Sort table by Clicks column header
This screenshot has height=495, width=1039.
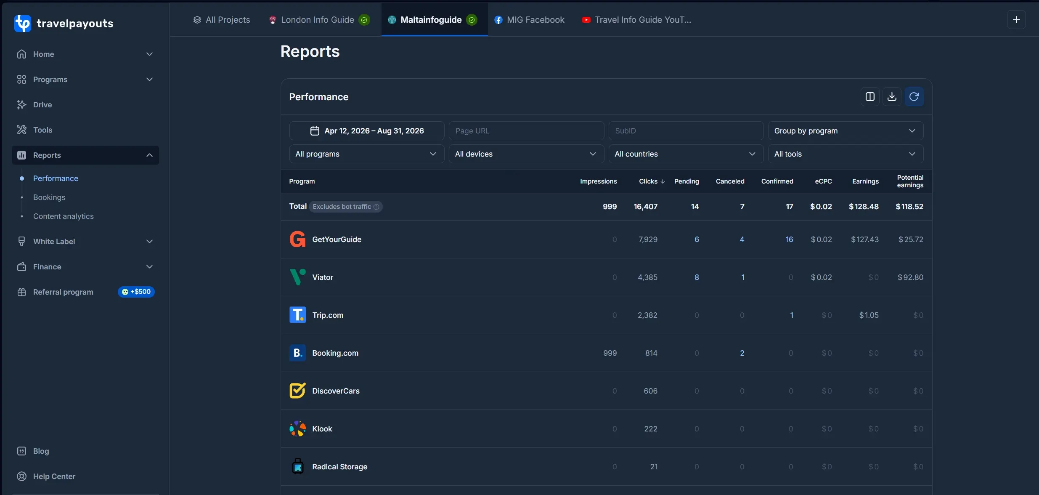click(652, 181)
